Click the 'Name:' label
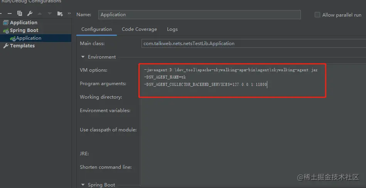Viewport: 366px width, 188px height. (x=84, y=15)
